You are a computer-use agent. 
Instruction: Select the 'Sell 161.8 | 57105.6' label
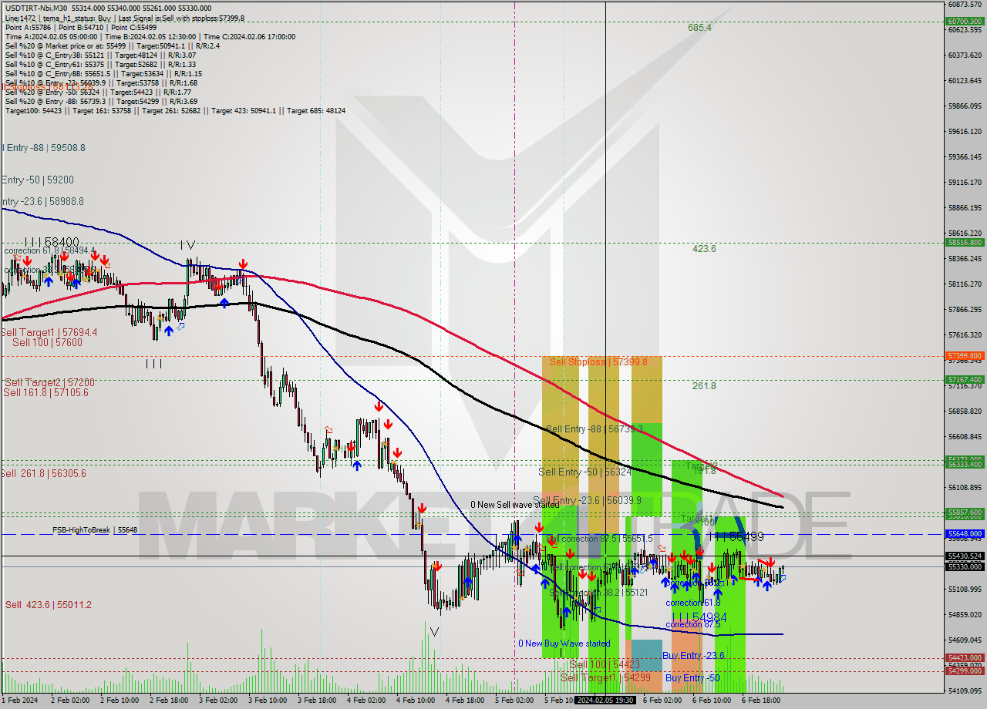tap(45, 392)
